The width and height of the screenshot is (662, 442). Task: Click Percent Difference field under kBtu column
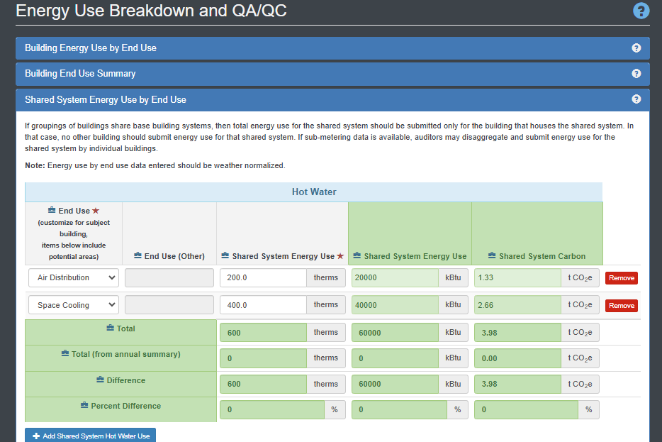click(399, 409)
